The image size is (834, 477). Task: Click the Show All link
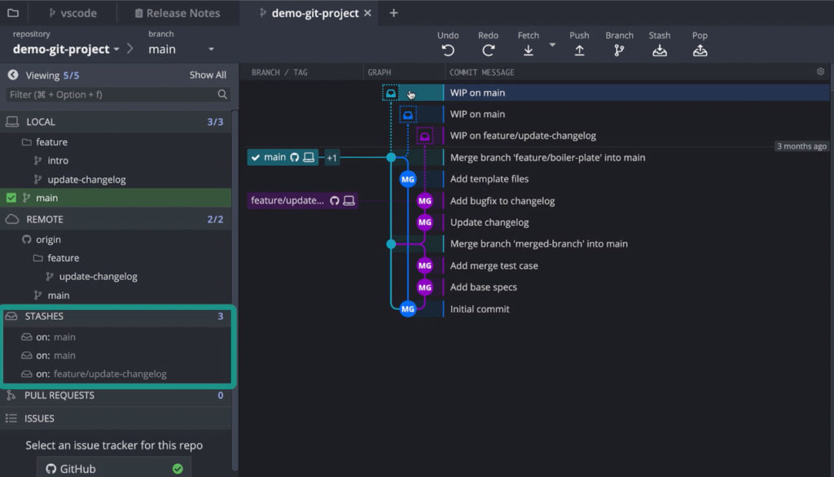click(x=208, y=74)
